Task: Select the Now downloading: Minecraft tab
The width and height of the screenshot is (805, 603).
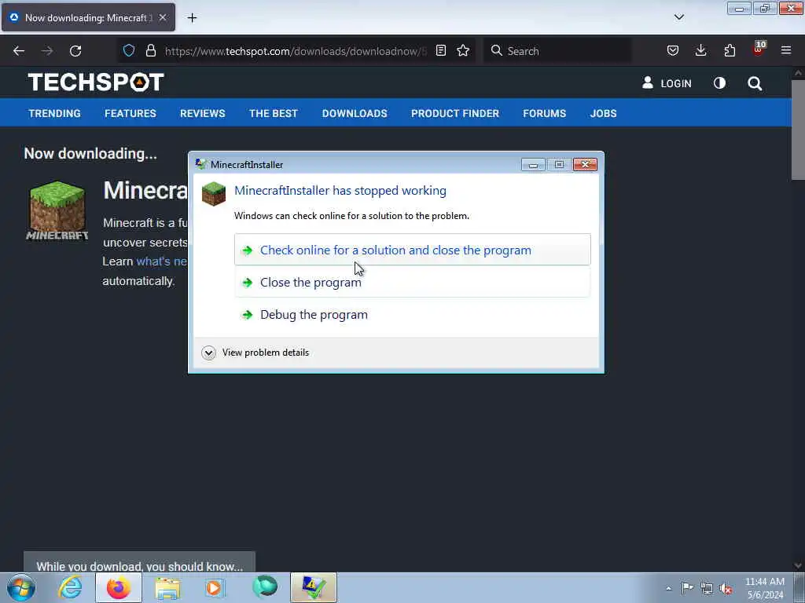Action: tap(88, 17)
